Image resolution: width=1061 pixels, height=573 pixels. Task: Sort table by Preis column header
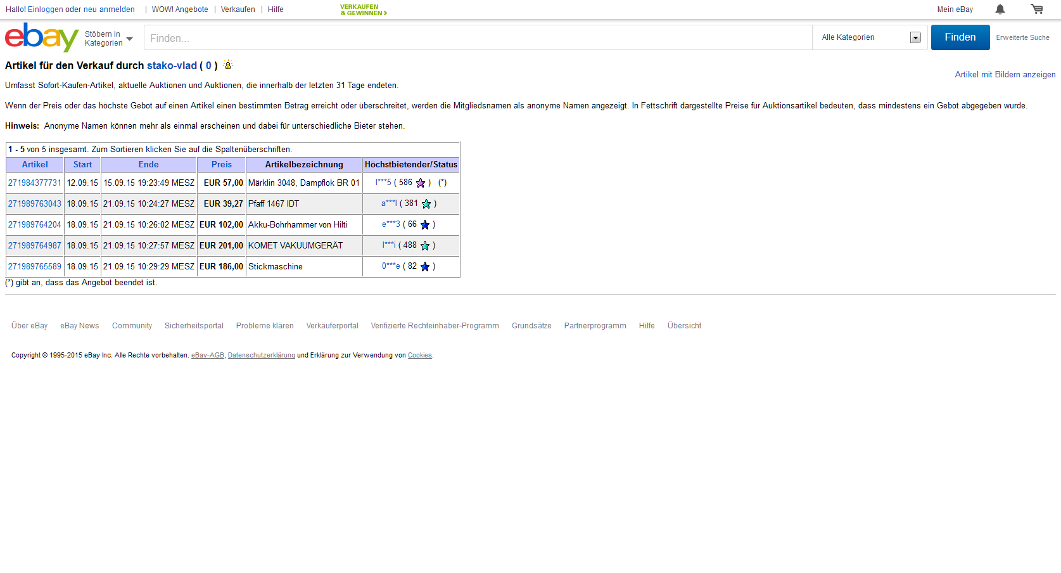tap(221, 165)
